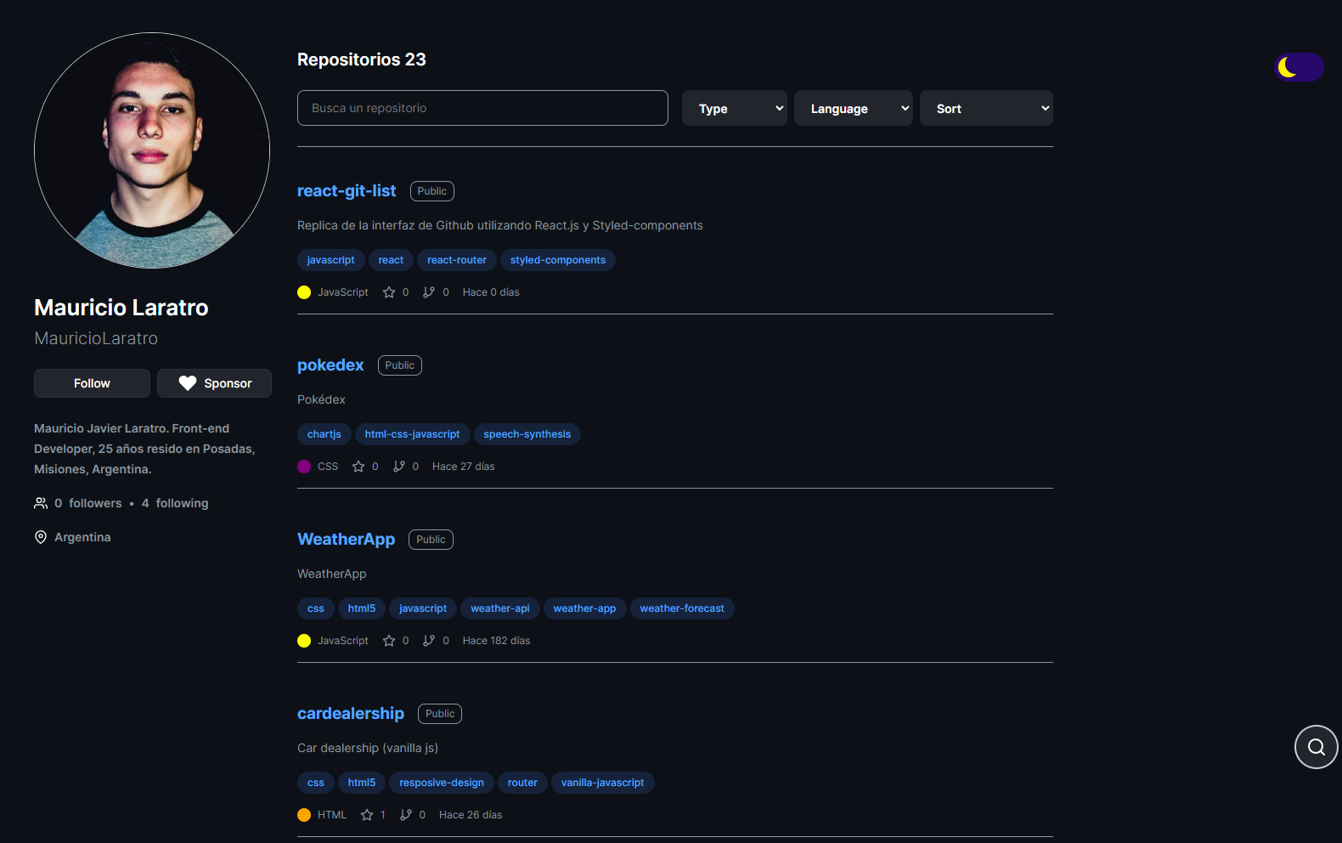The image size is (1342, 843).
Task: Click the heart icon on Sponsor
Action: (188, 383)
